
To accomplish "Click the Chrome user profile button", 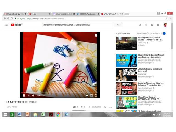I will click(158, 13).
